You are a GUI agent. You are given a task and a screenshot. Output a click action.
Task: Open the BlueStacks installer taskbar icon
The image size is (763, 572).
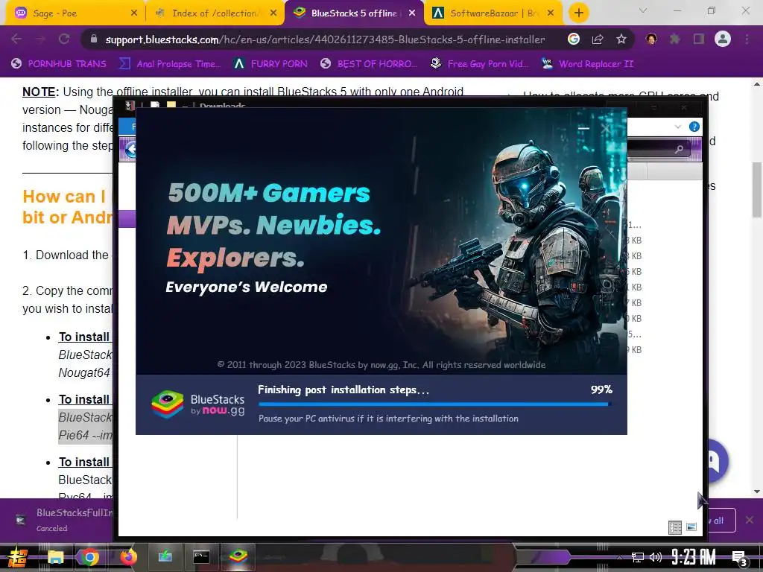point(238,556)
